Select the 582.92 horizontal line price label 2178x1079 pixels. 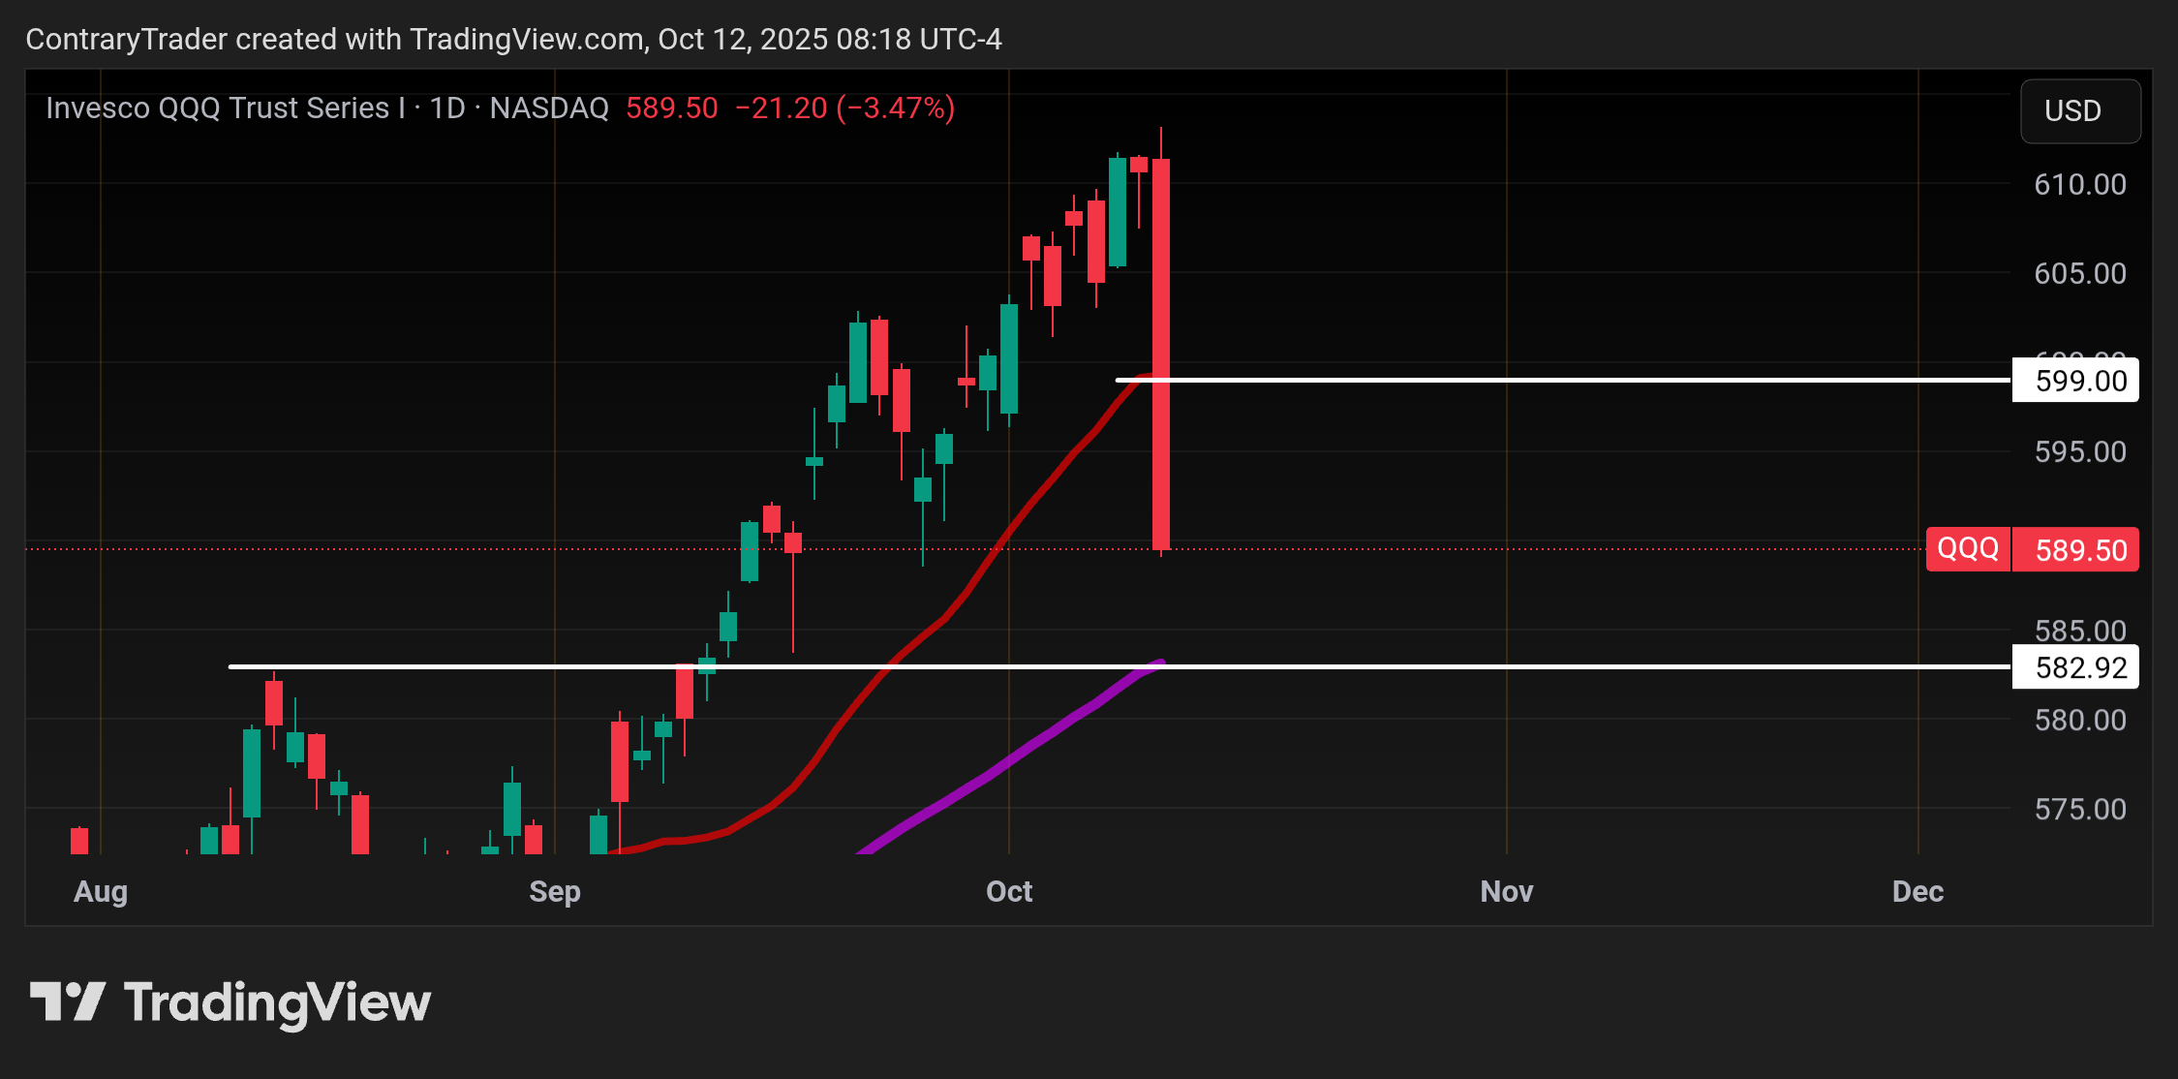click(x=2075, y=667)
